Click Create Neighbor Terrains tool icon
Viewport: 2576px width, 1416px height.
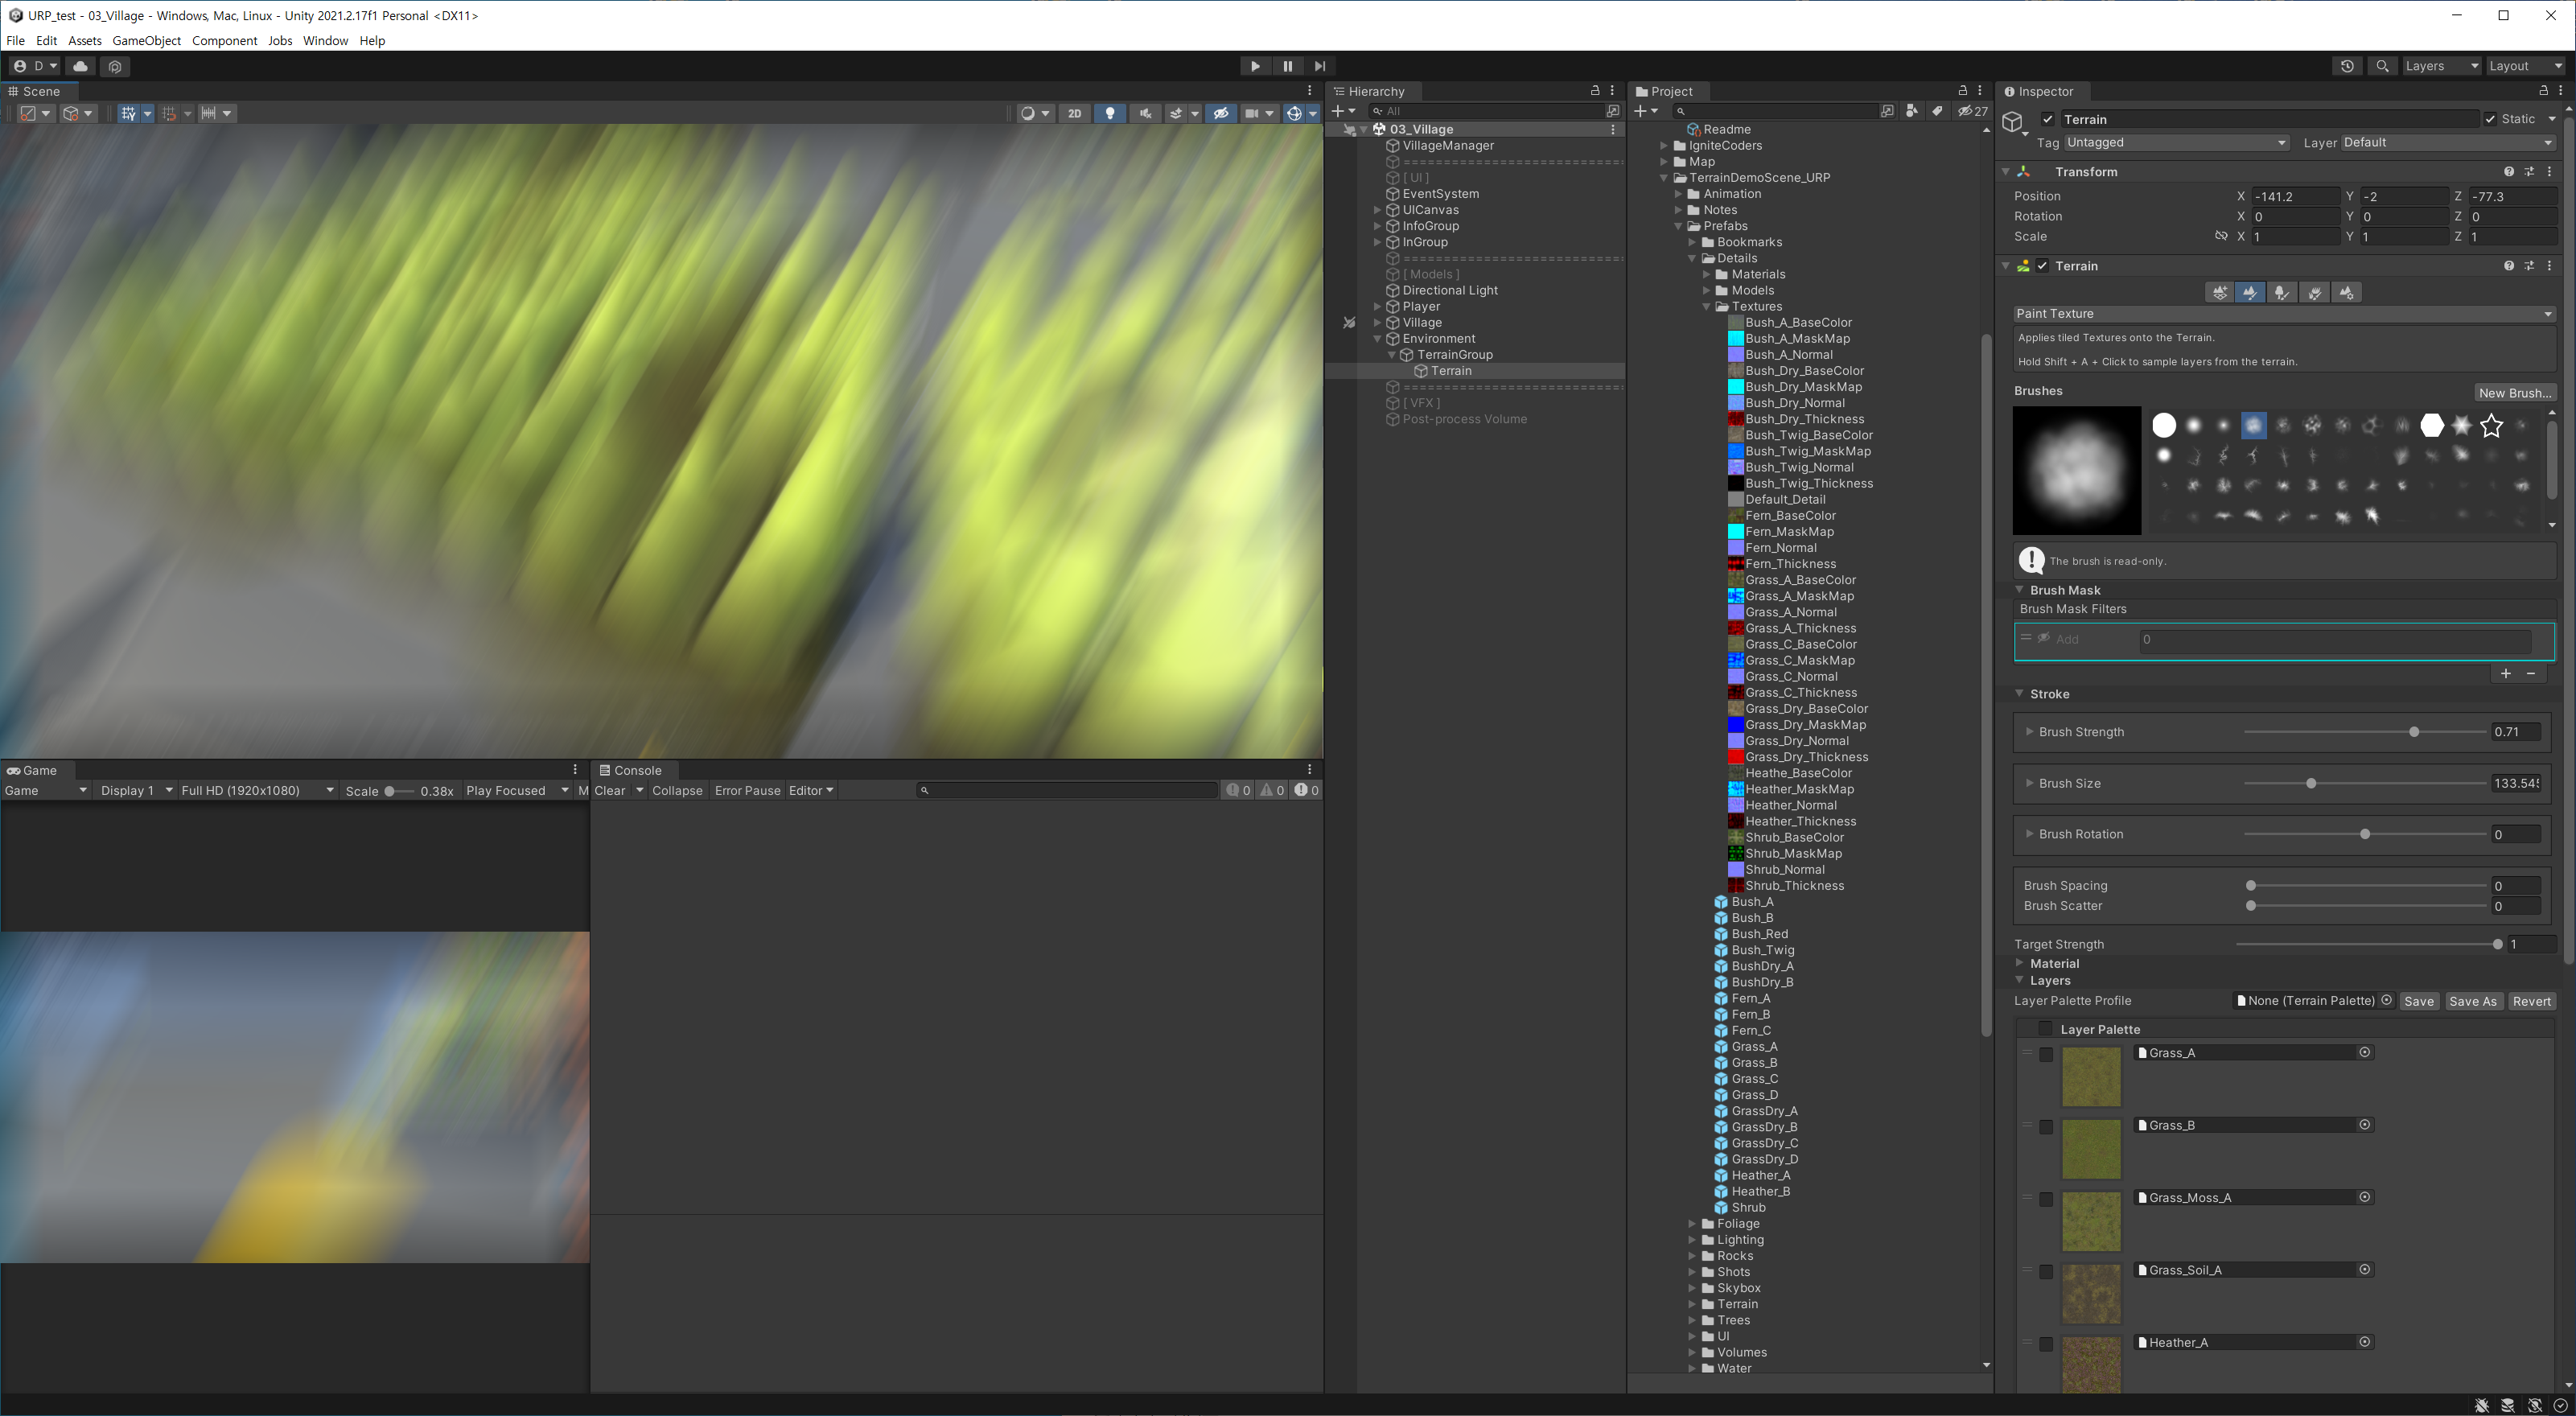pyautogui.click(x=2219, y=292)
